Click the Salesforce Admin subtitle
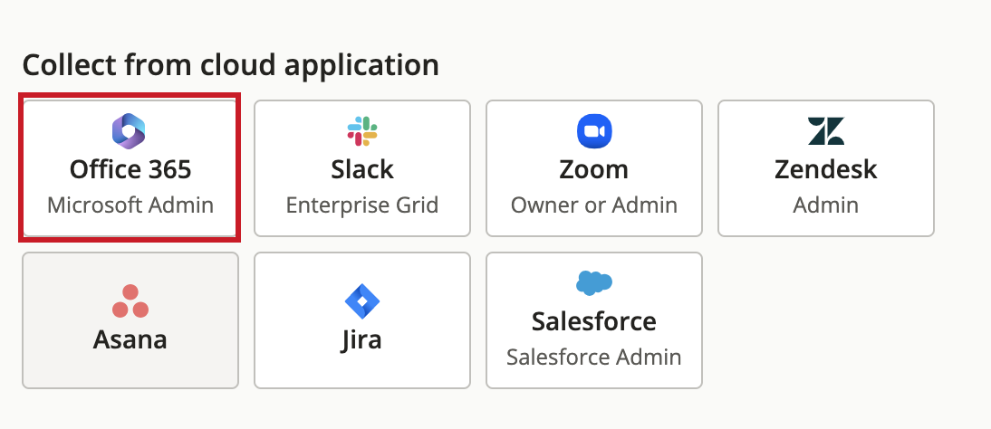991x429 pixels. coord(594,357)
